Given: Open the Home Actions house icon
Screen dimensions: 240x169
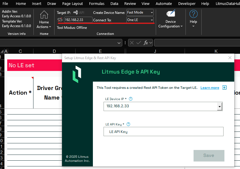Looking at the screenshot, I should [44, 15].
